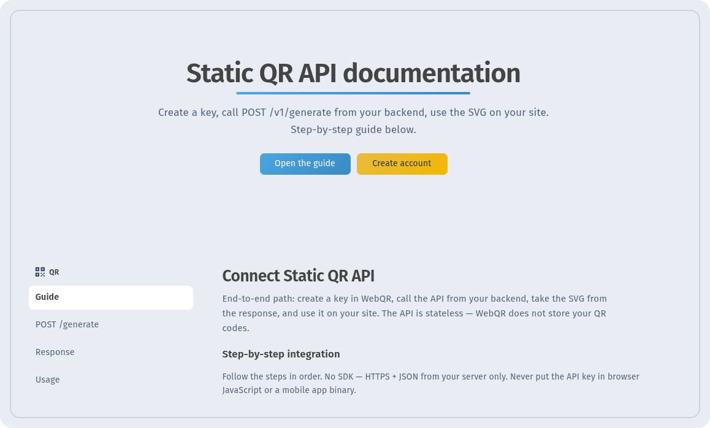This screenshot has height=428, width=710.
Task: Click the Step-by-step integration subheading
Action: pos(281,354)
